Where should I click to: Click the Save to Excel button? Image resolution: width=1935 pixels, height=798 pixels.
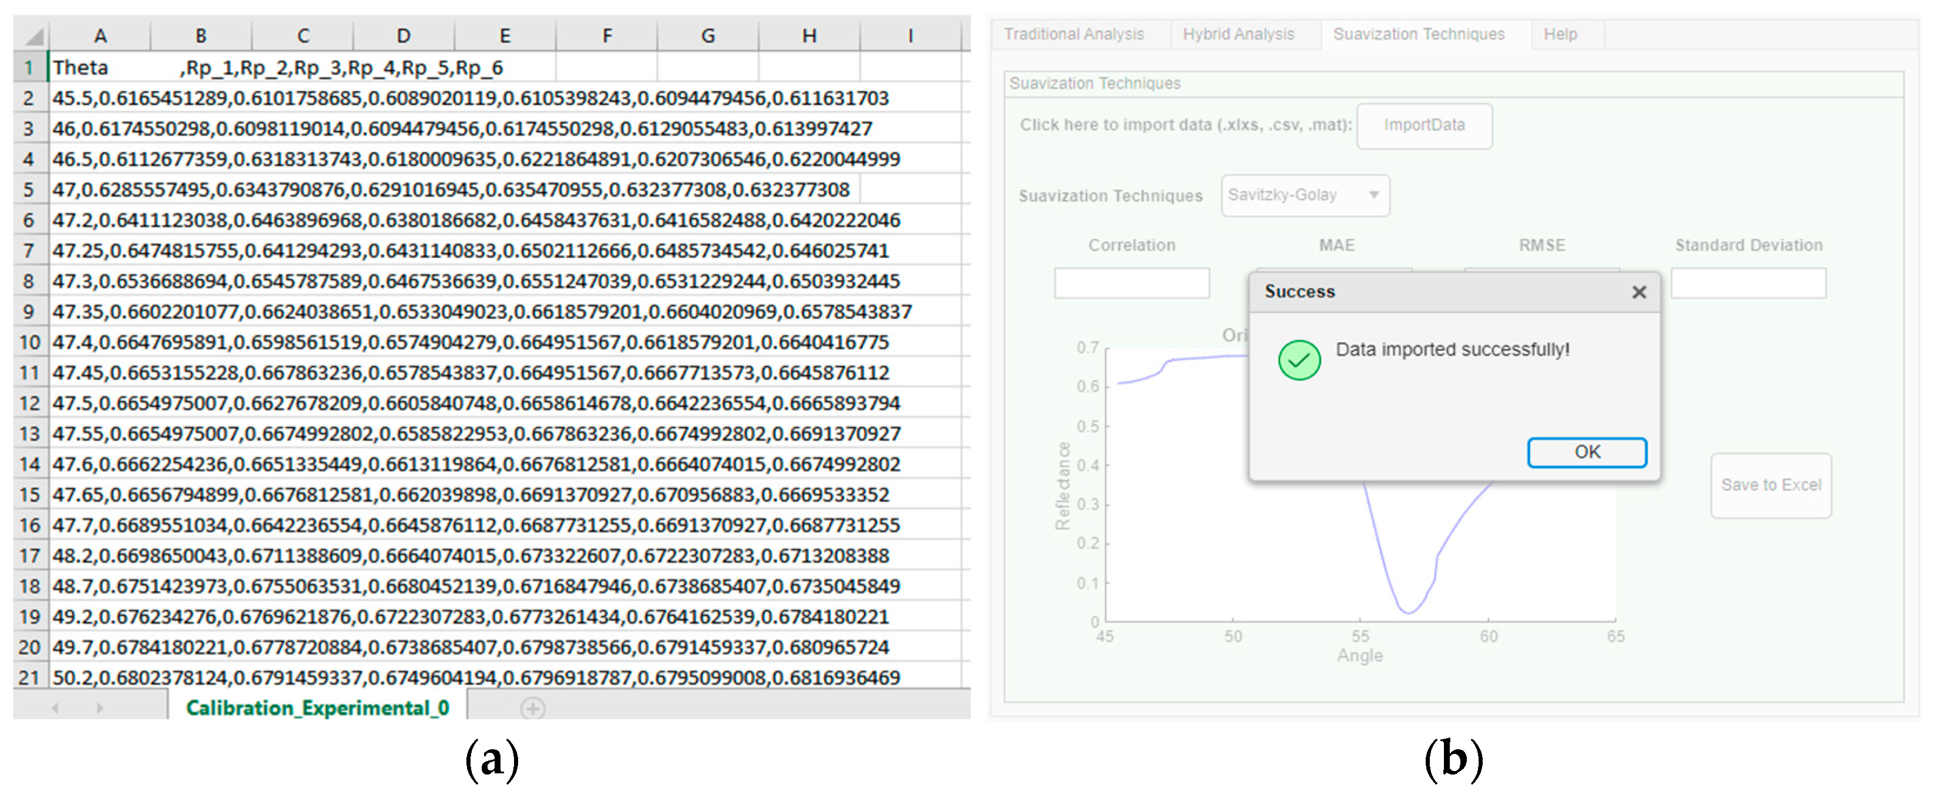(x=1770, y=485)
